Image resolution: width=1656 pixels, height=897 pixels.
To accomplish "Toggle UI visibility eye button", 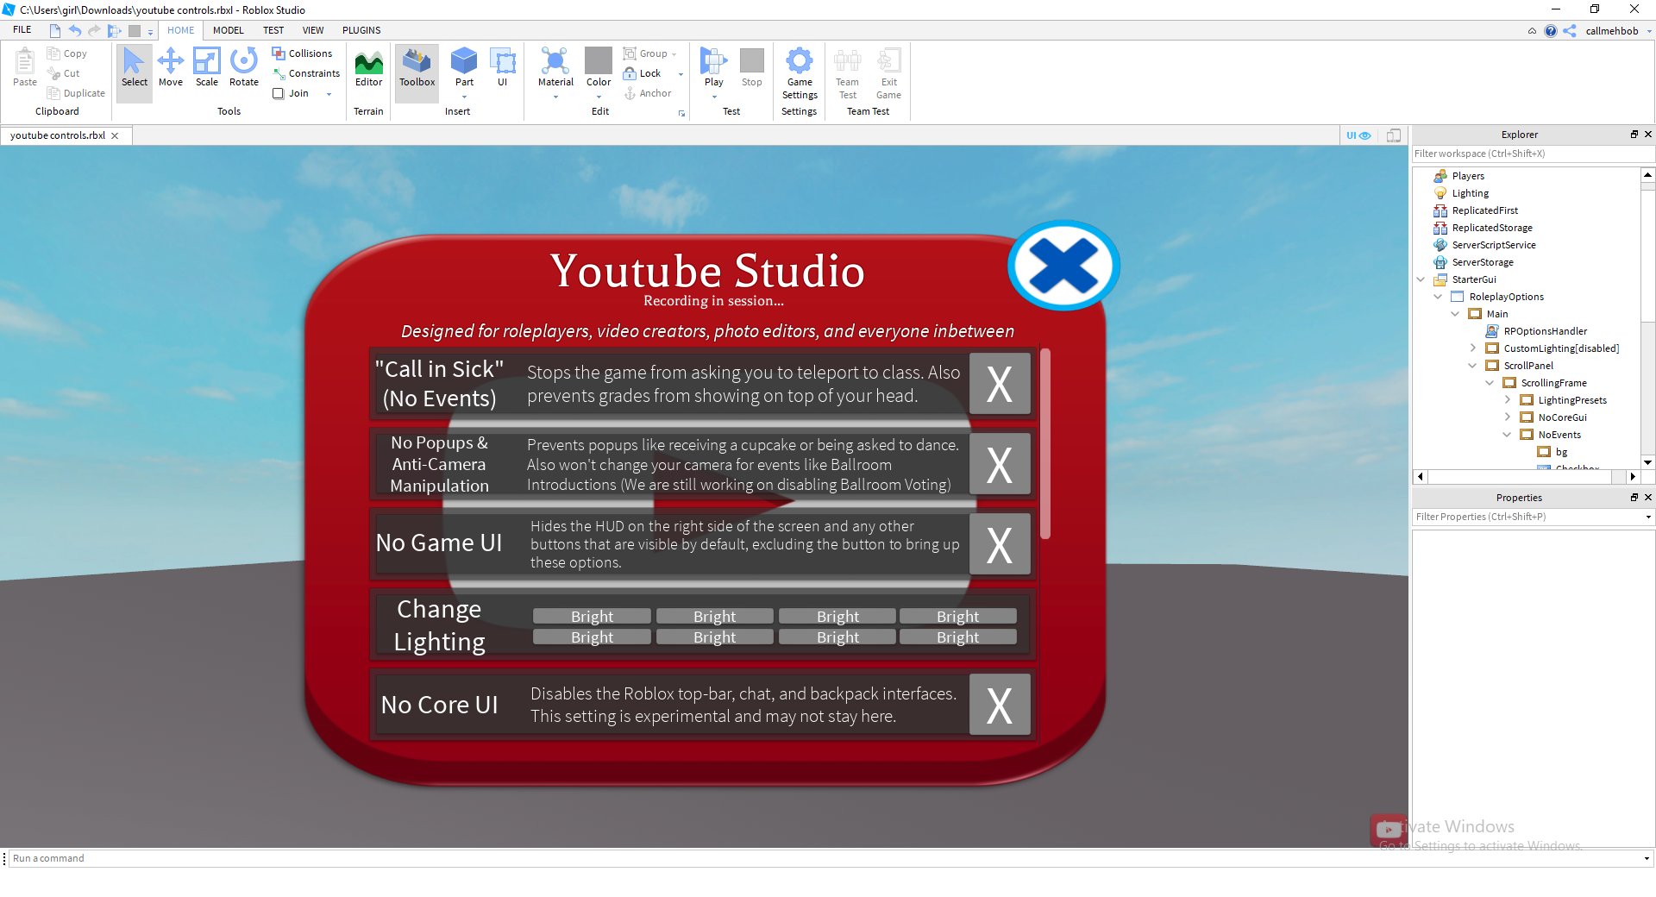I will click(x=1358, y=135).
